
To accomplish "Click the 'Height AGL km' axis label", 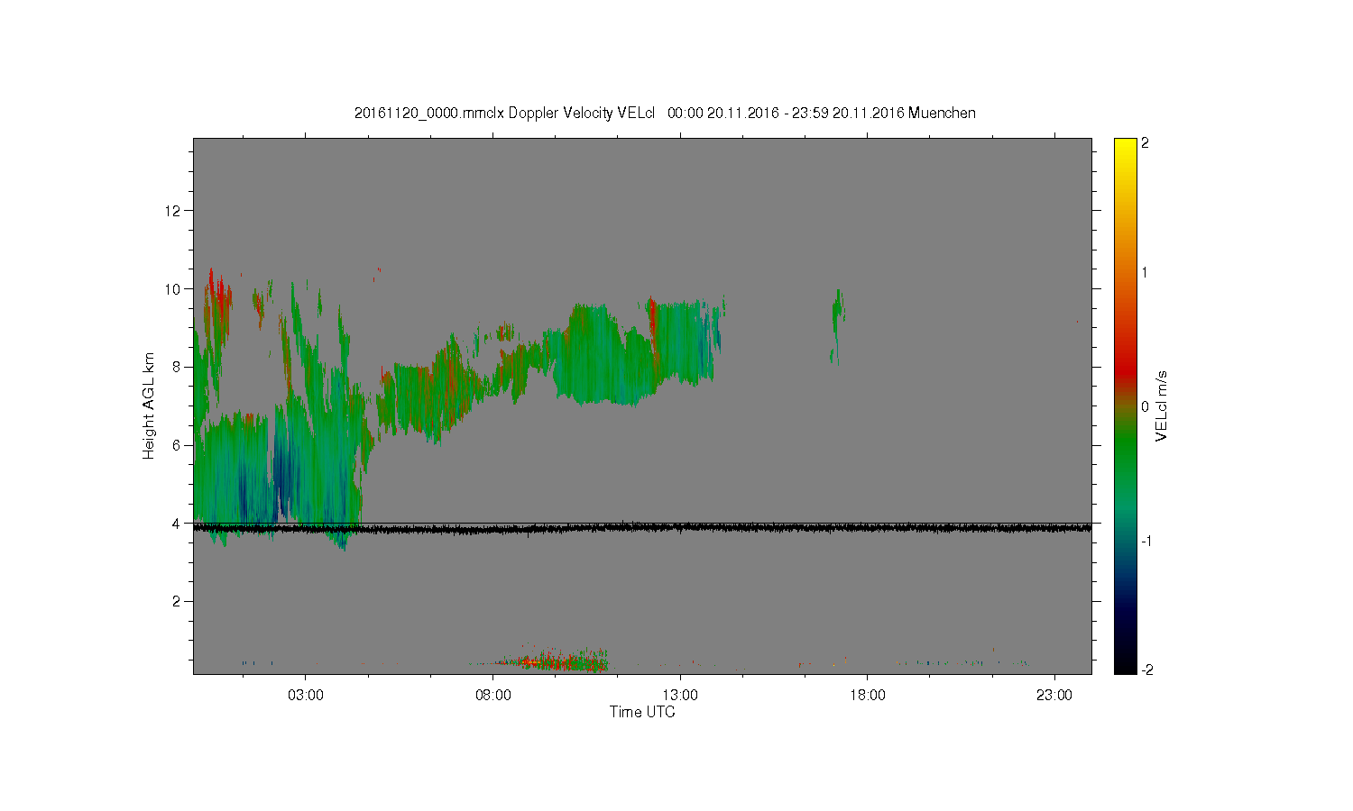I will pyautogui.click(x=149, y=405).
